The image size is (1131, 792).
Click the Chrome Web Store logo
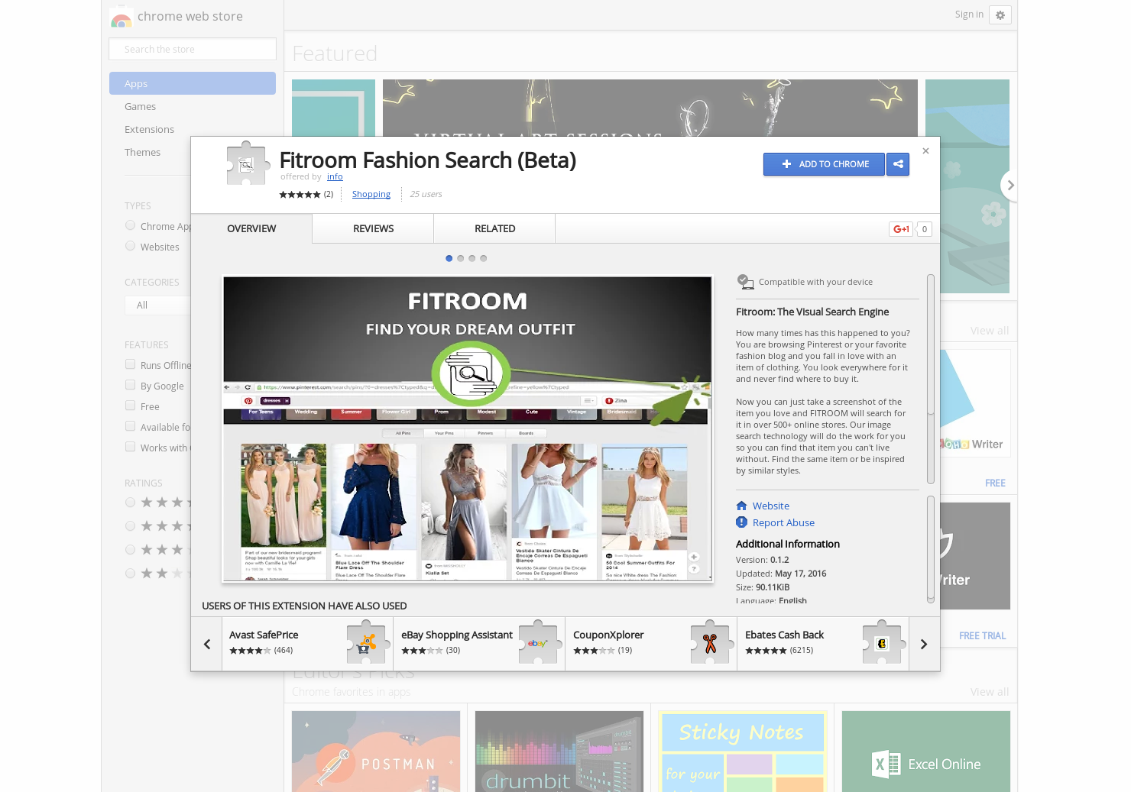(x=122, y=16)
